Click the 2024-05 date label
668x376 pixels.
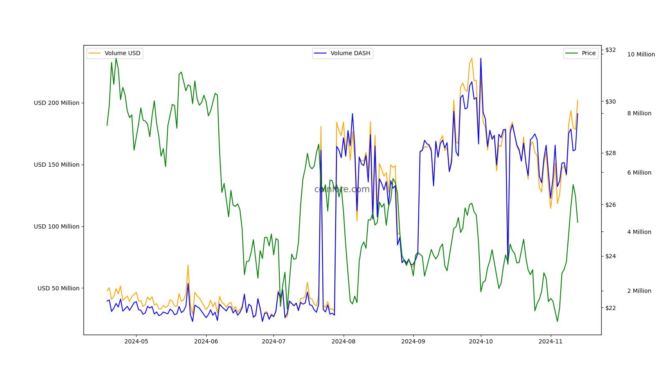click(136, 341)
